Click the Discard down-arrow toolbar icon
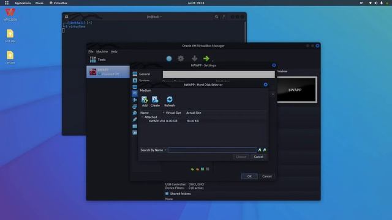The image size is (392, 220). coord(194,59)
